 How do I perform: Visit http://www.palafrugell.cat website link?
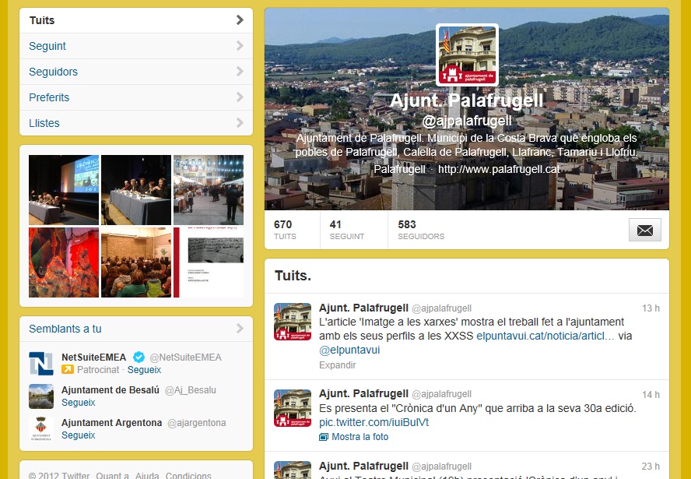pos(499,169)
